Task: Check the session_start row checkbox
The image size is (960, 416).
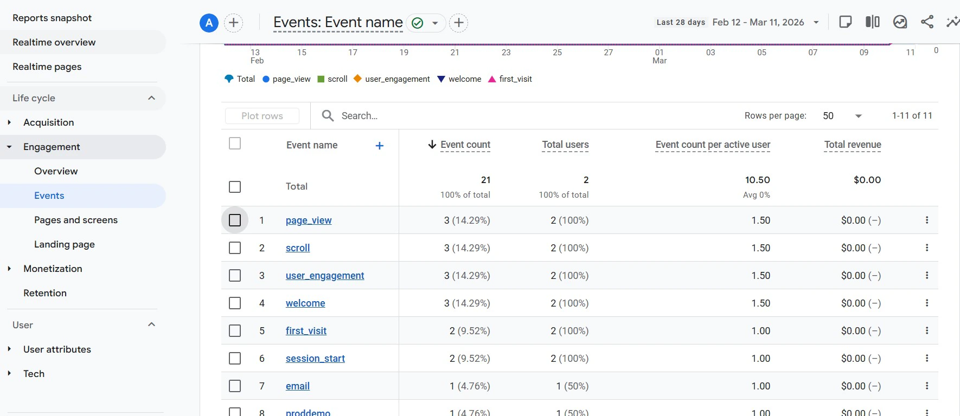Action: coord(235,358)
